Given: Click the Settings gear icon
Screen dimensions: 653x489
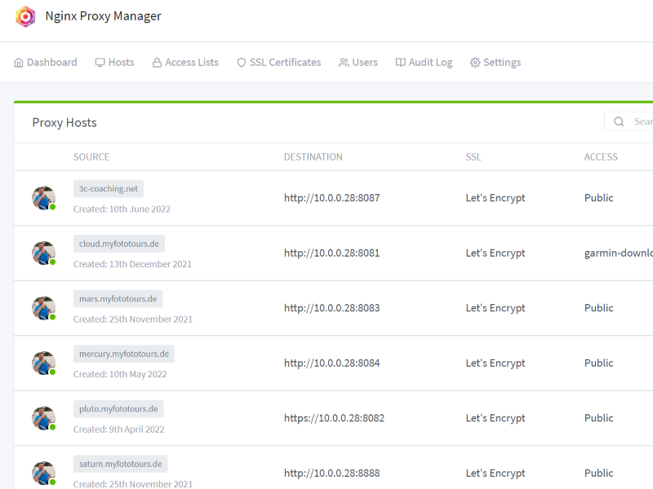Looking at the screenshot, I should coord(475,63).
